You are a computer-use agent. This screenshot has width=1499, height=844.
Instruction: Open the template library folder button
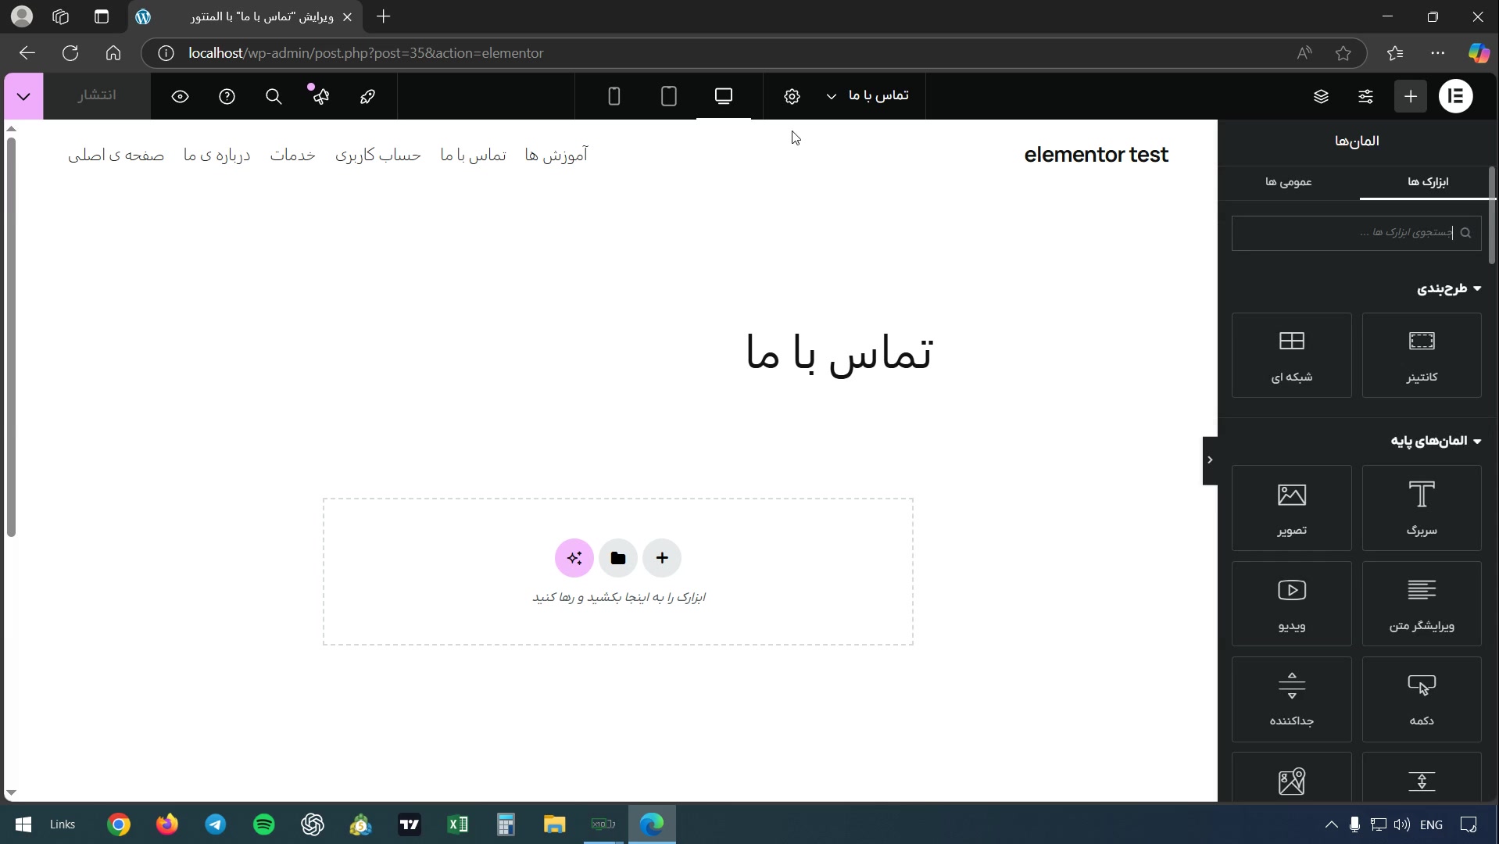coord(618,558)
